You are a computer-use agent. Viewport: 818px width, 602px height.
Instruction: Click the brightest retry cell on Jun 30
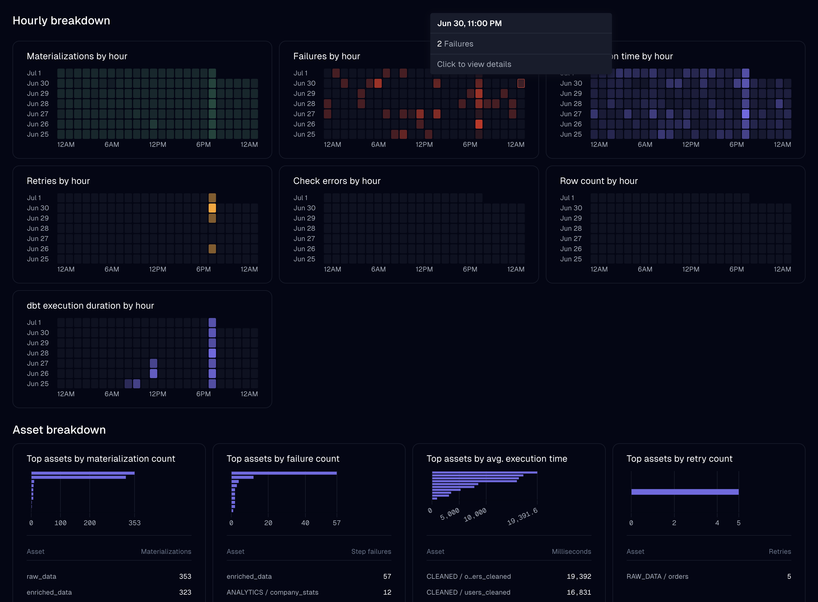[x=212, y=208]
